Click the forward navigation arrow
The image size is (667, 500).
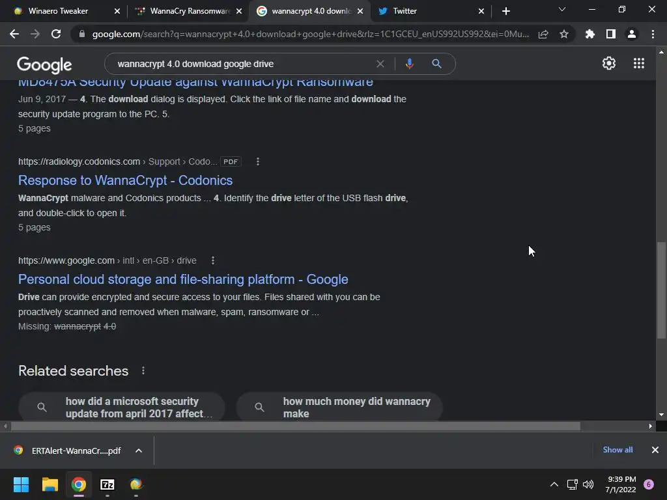[x=35, y=34]
